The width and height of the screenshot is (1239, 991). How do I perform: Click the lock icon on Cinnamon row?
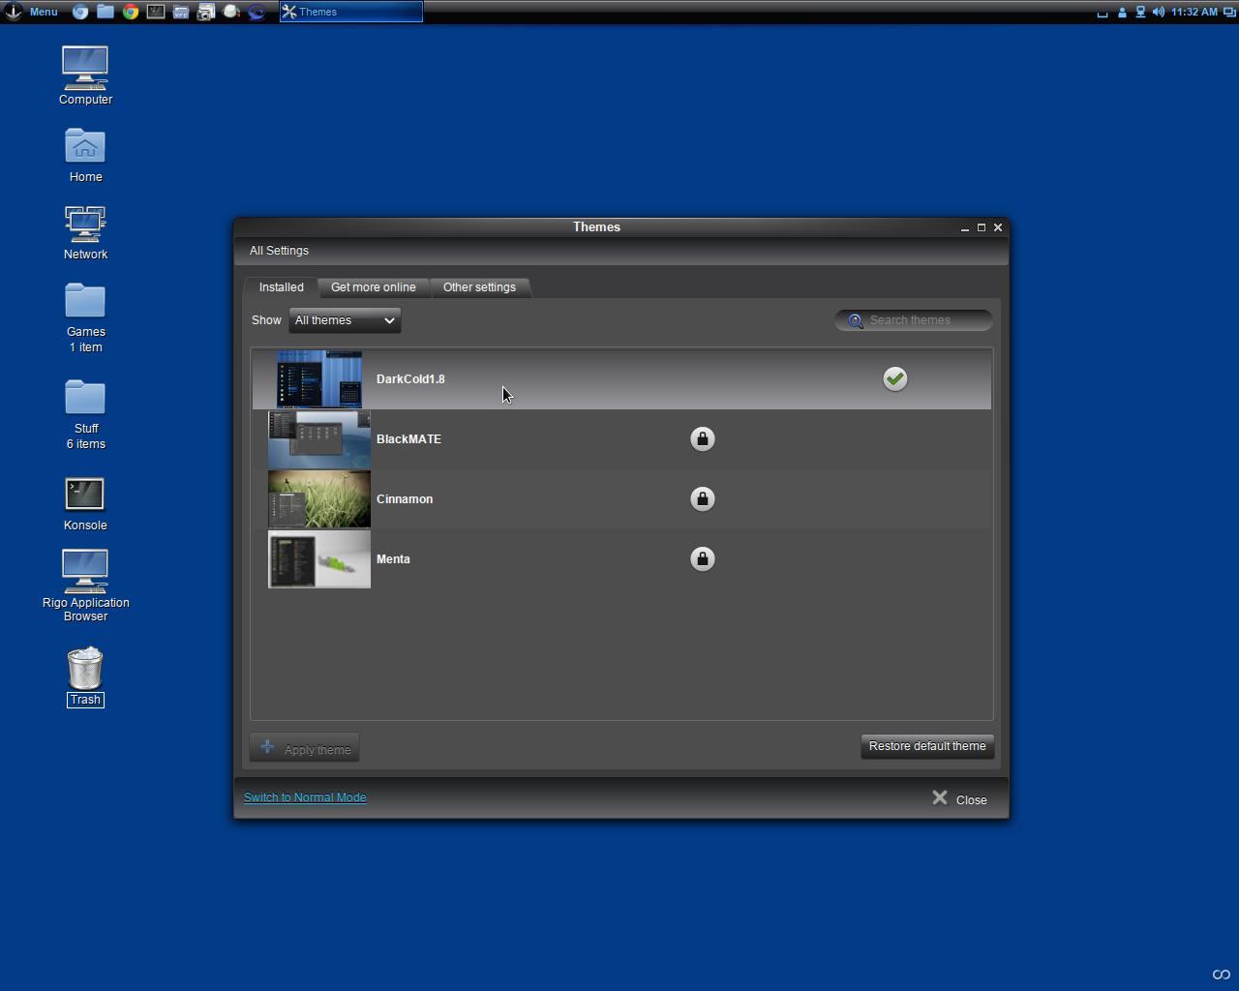click(x=703, y=499)
